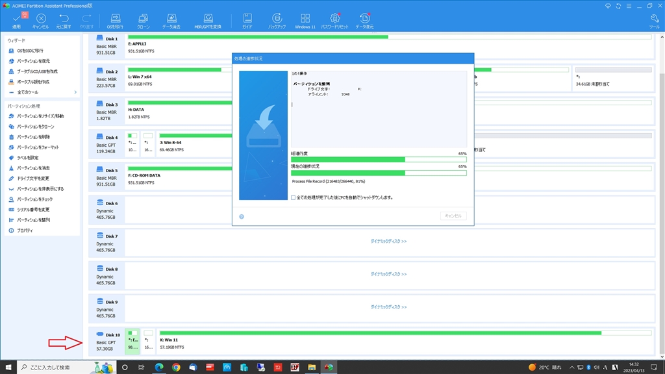
Task: Open the ツール wrench icon at top right
Action: [x=654, y=21]
